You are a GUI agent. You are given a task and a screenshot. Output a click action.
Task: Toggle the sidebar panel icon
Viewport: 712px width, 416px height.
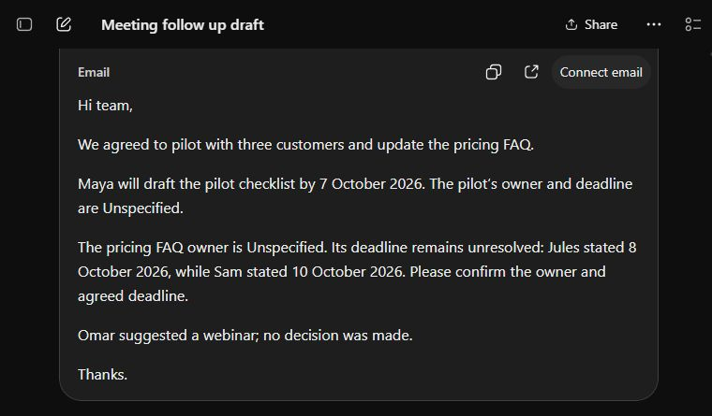coord(24,24)
